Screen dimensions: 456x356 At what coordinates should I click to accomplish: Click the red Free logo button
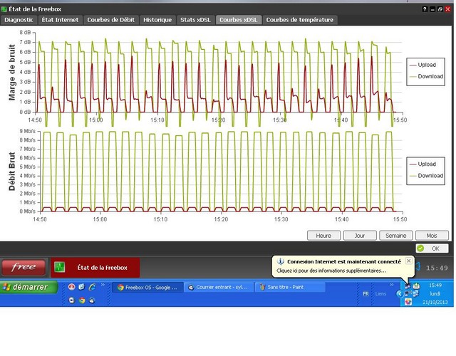click(24, 267)
